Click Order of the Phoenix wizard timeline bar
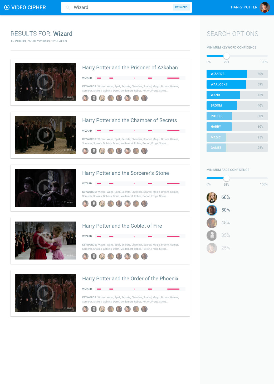Screen dimensions: 274x384 (140, 289)
